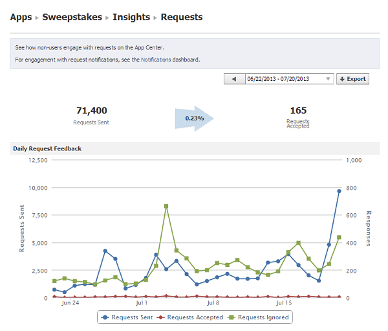Viewport: 388px width, 331px height.
Task: Click the 165 Requests Accepted figure
Action: click(298, 111)
